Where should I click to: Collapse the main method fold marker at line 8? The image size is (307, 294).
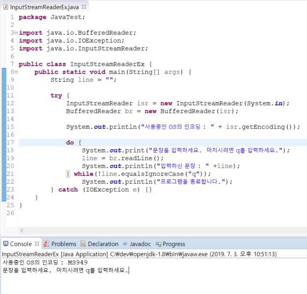click(16, 72)
